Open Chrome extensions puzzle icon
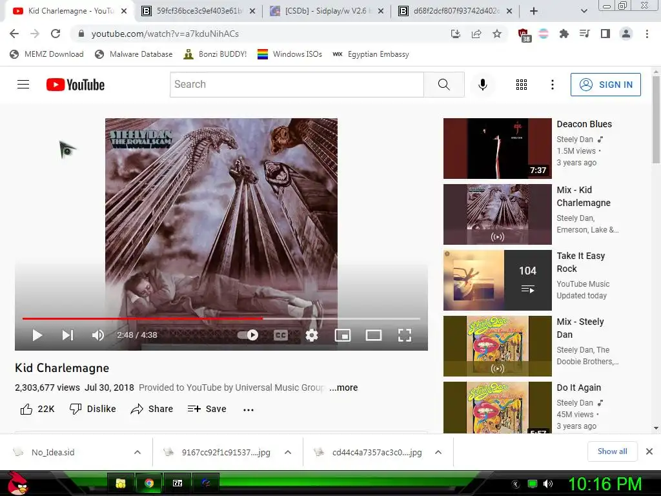 564,34
